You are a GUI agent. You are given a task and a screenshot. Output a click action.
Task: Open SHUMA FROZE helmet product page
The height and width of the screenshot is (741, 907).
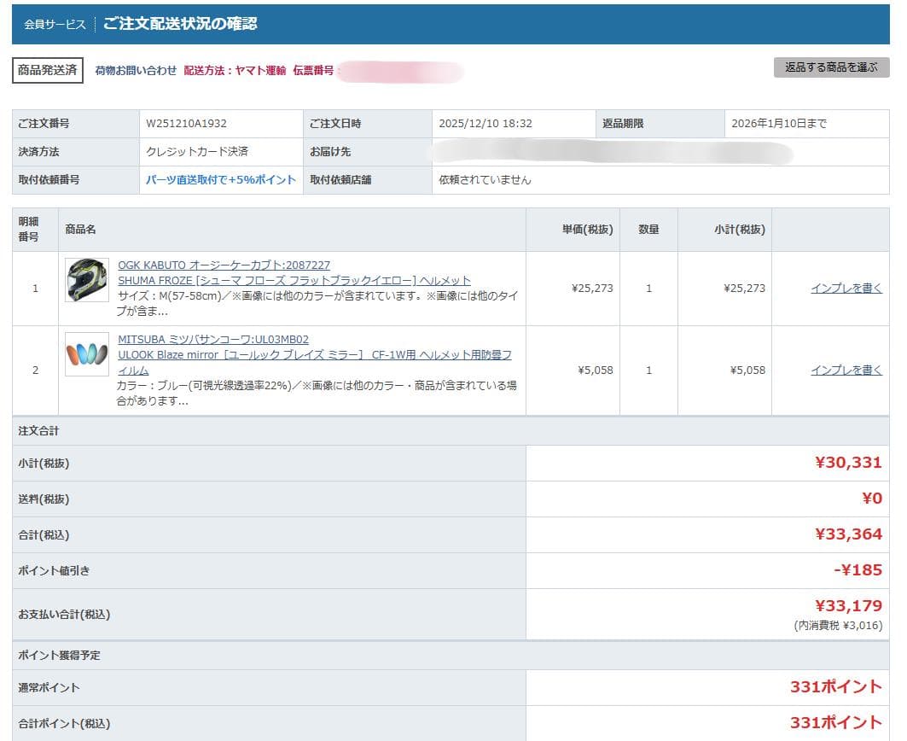tap(294, 281)
